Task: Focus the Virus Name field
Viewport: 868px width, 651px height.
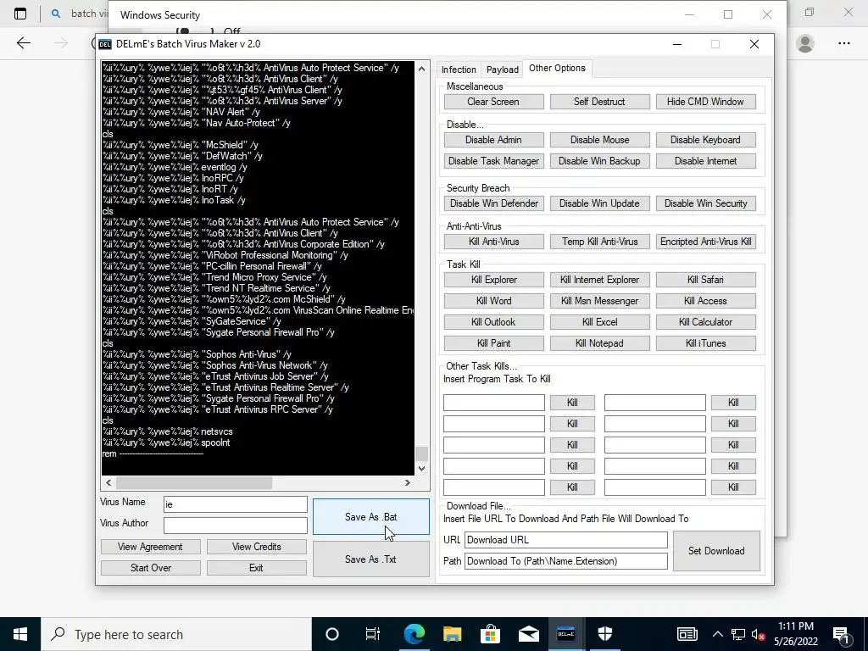Action: coord(236,504)
